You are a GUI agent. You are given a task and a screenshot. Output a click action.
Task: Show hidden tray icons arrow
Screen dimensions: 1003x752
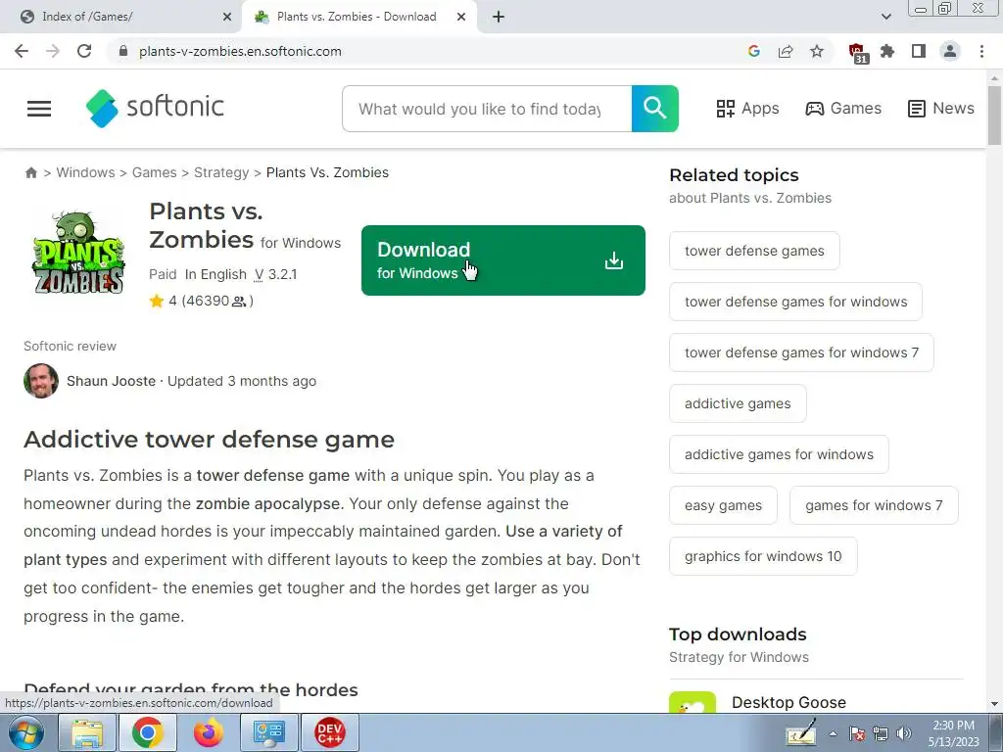point(833,734)
